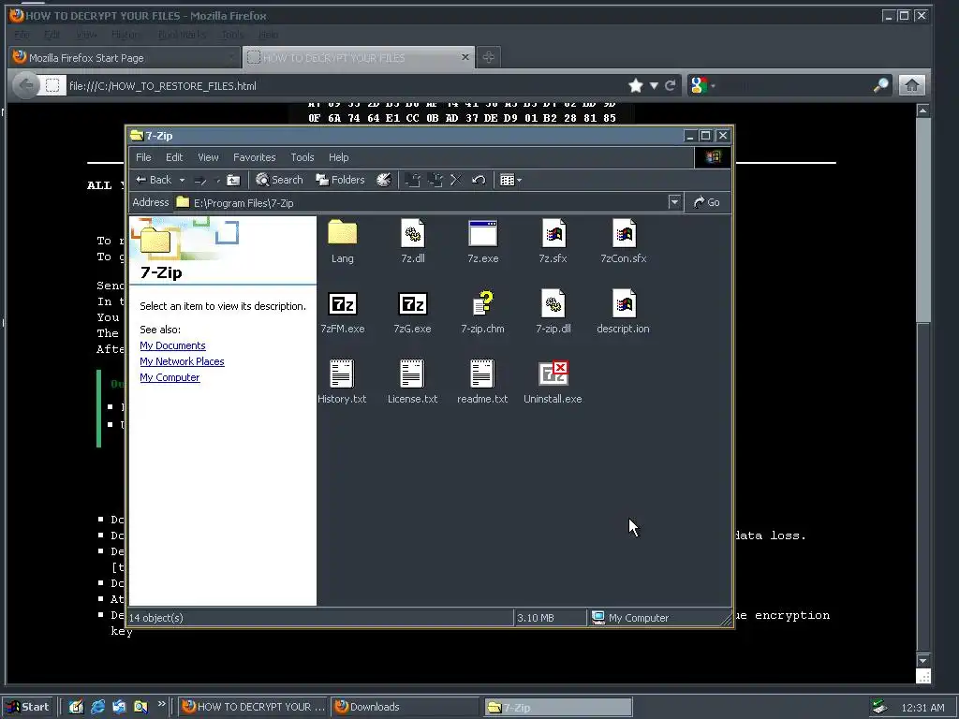
Task: Open the My Computer link
Action: tap(170, 377)
